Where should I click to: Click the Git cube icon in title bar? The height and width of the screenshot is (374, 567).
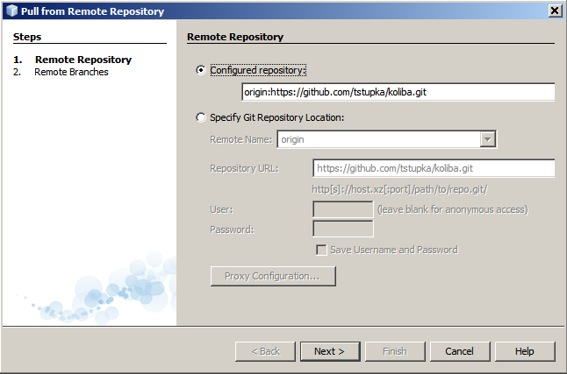click(11, 11)
